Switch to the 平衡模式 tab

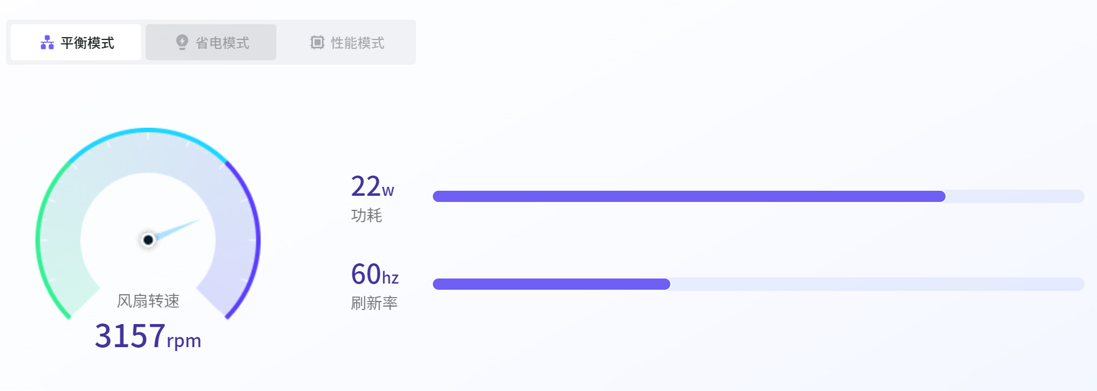(x=76, y=43)
